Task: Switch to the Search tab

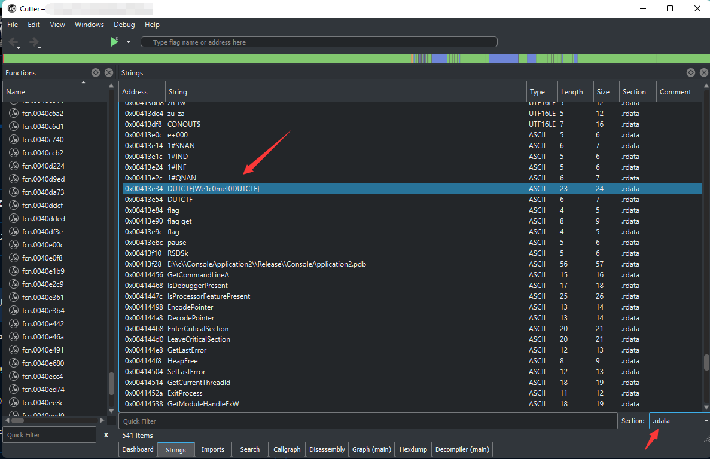Action: point(250,449)
